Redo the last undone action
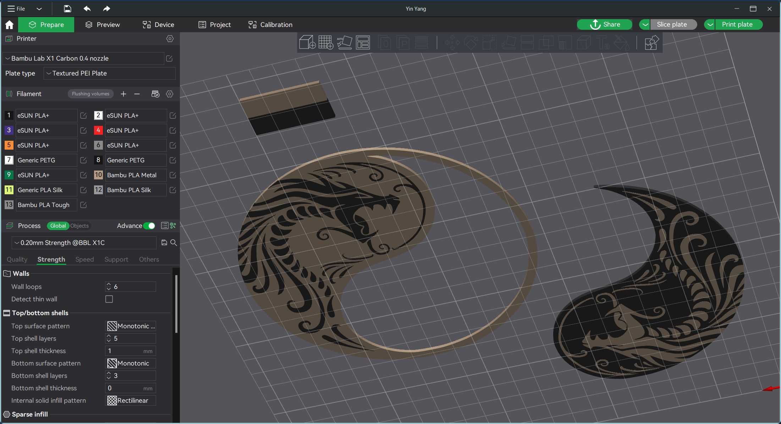 [106, 9]
